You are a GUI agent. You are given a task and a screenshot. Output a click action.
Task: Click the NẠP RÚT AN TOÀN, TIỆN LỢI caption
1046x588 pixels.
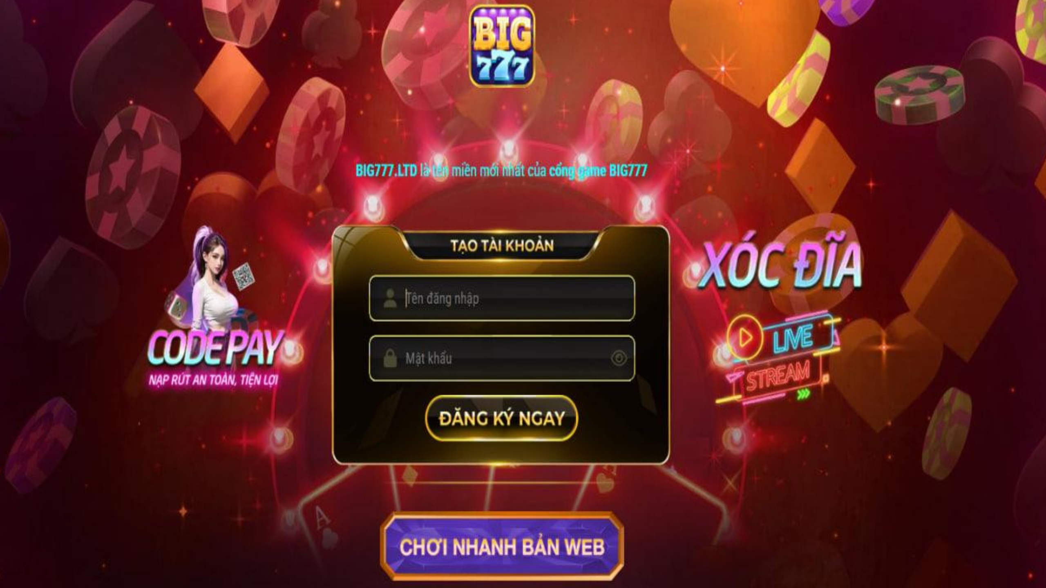(213, 381)
